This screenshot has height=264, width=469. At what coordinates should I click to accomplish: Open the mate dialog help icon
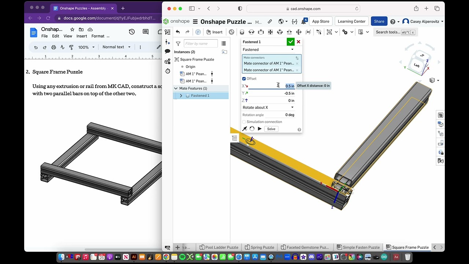pyautogui.click(x=299, y=129)
